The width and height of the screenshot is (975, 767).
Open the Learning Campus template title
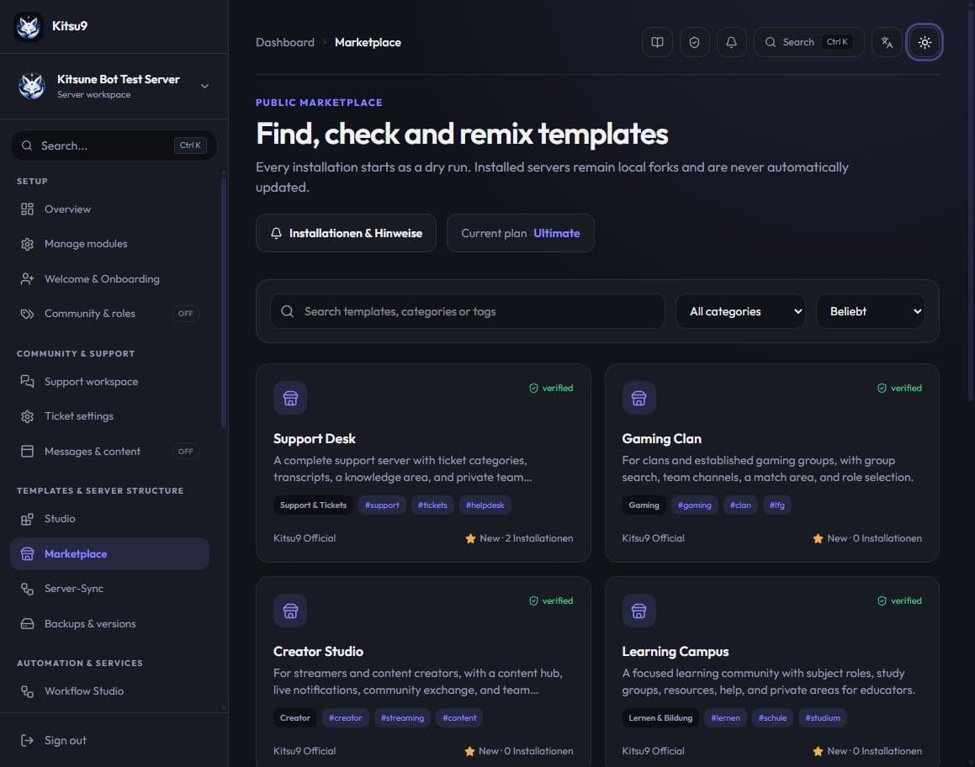point(676,652)
